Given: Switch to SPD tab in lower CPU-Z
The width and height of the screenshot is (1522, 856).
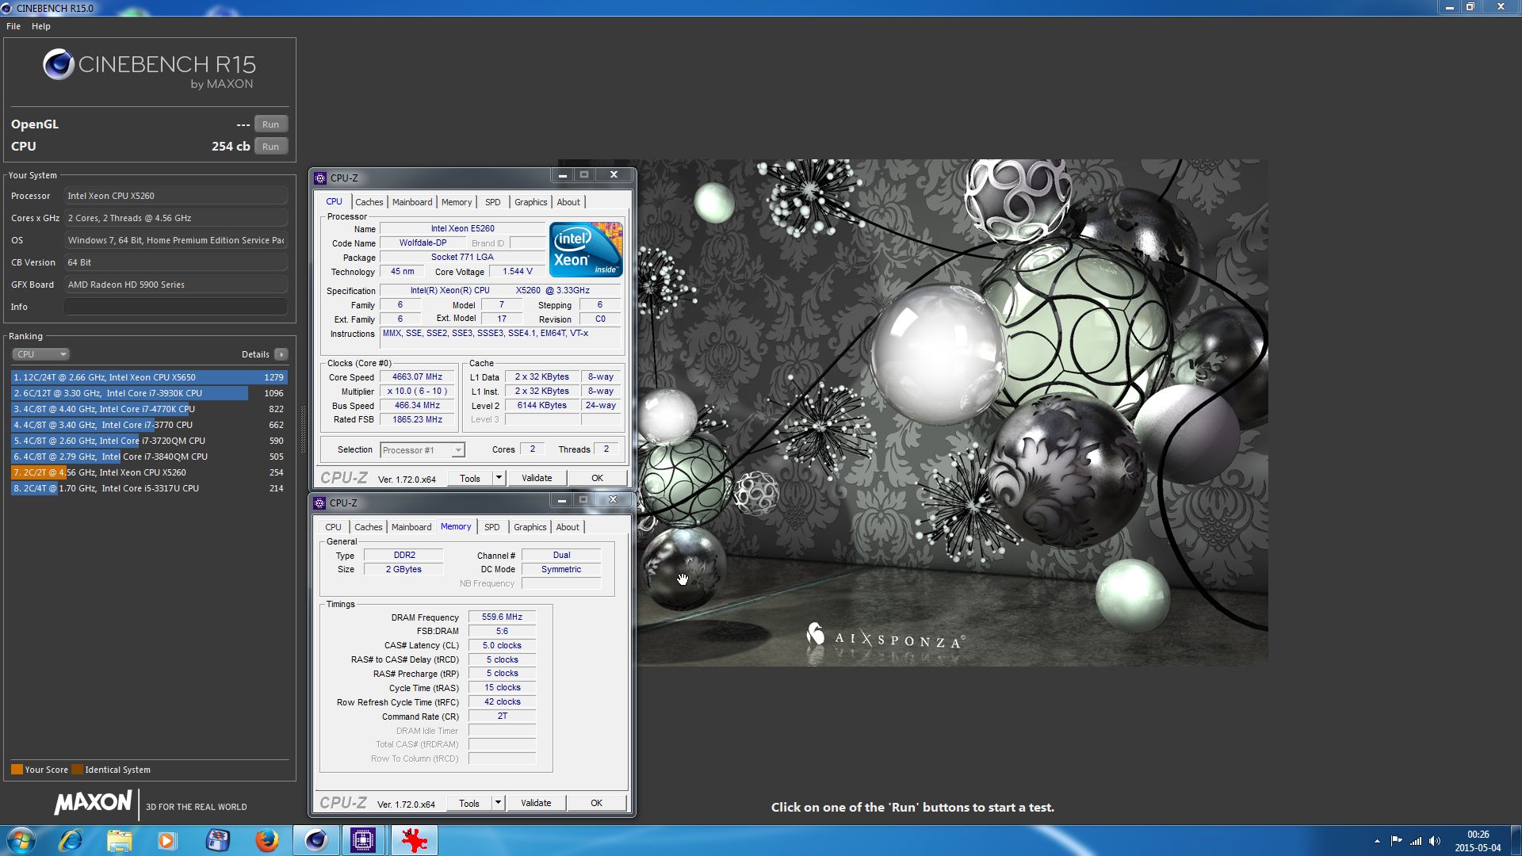Looking at the screenshot, I should [492, 527].
